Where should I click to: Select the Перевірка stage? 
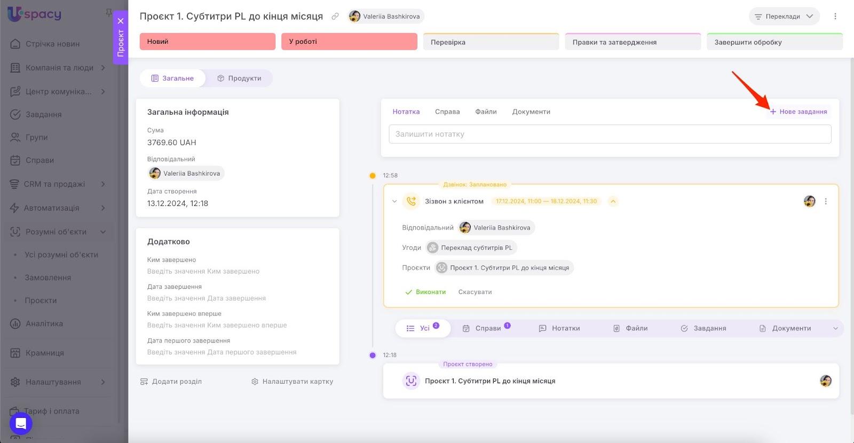click(x=491, y=42)
